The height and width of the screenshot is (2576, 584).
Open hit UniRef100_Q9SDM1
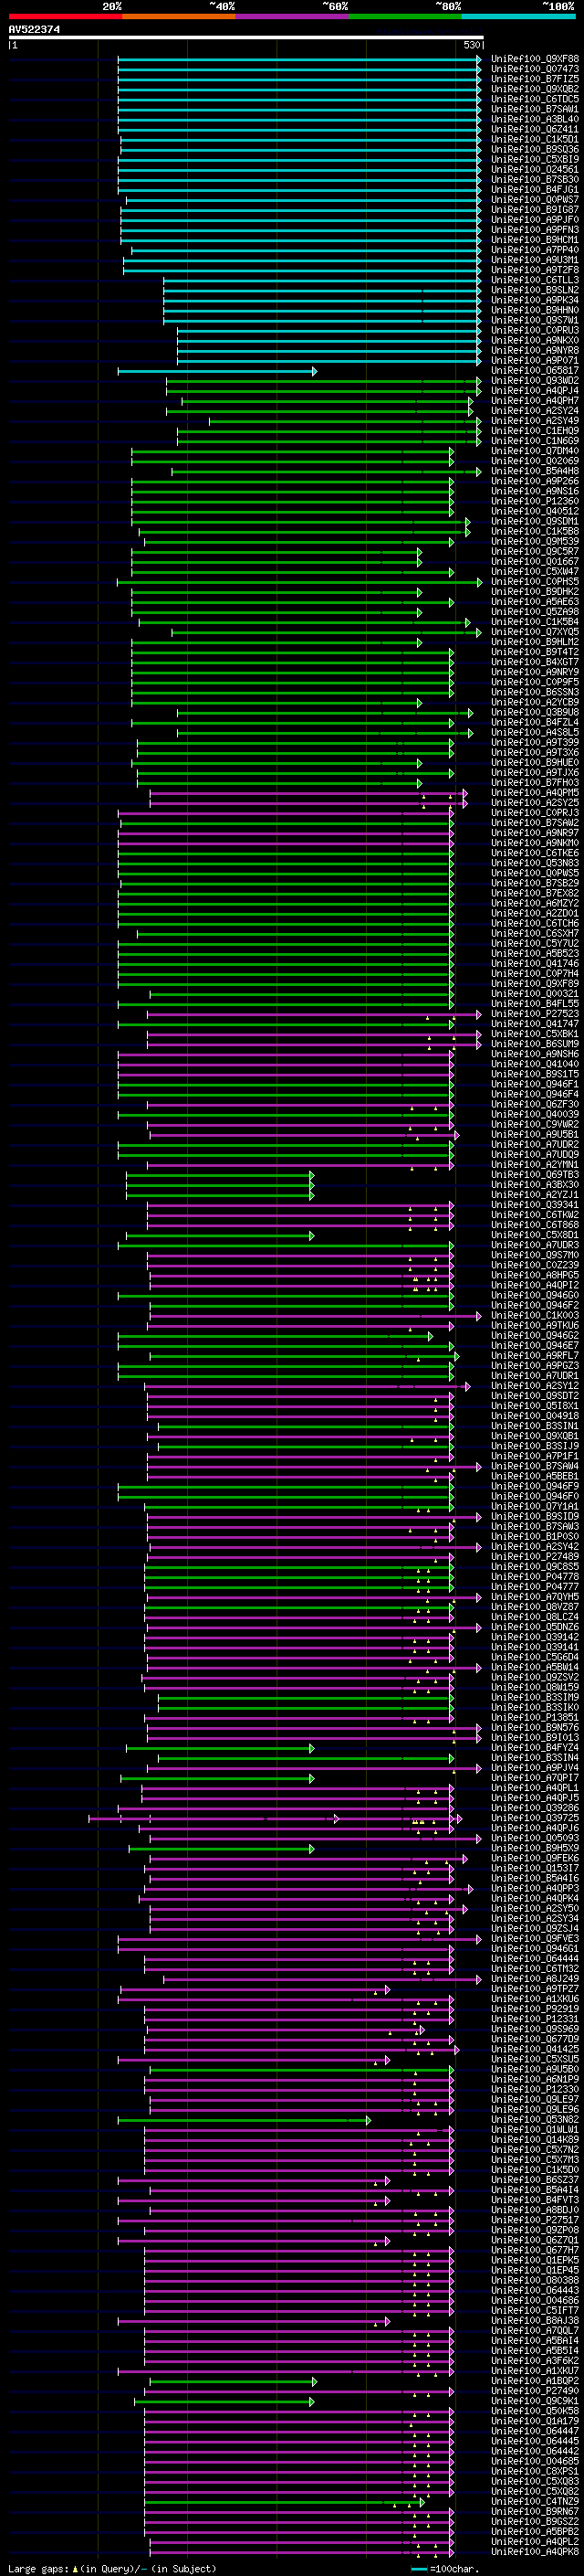click(535, 522)
